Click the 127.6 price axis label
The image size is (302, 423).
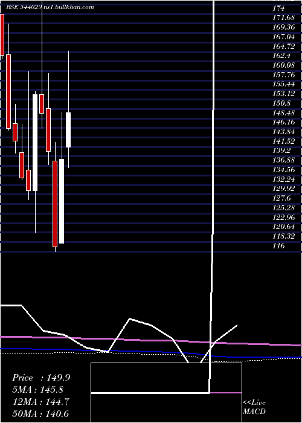click(x=281, y=198)
